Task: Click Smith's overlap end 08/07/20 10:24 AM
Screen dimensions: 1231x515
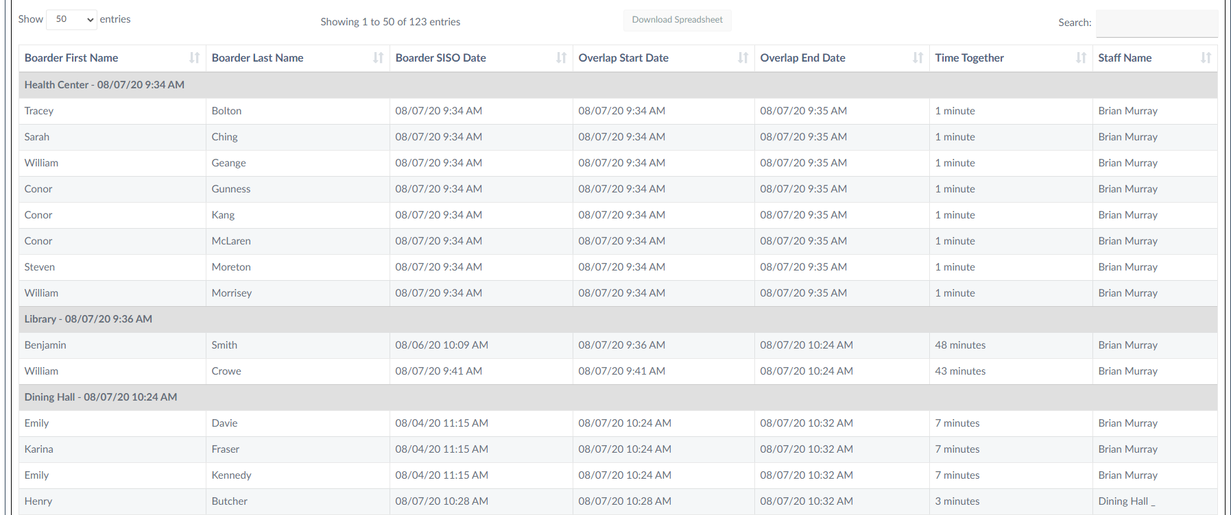Action: (806, 345)
